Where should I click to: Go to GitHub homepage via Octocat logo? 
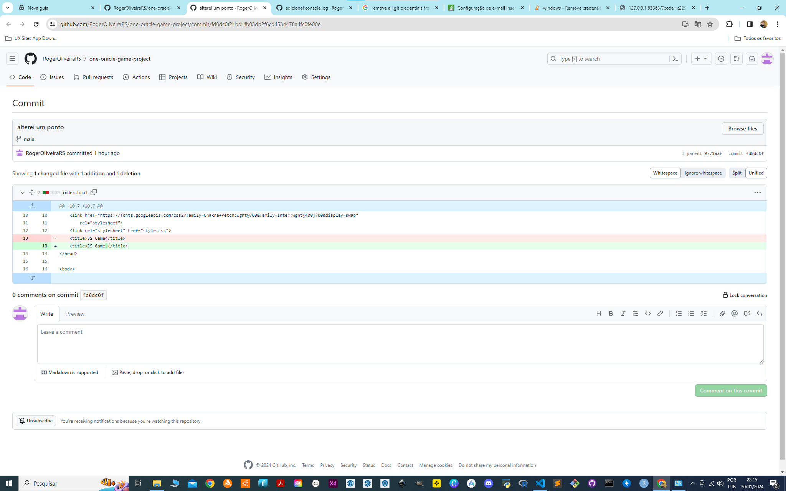[31, 59]
